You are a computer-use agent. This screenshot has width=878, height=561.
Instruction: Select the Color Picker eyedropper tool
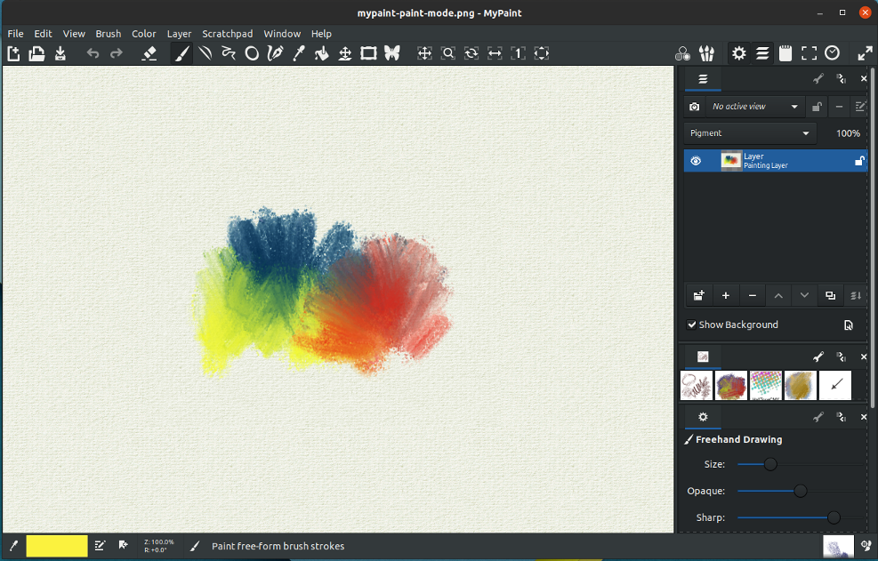[299, 53]
